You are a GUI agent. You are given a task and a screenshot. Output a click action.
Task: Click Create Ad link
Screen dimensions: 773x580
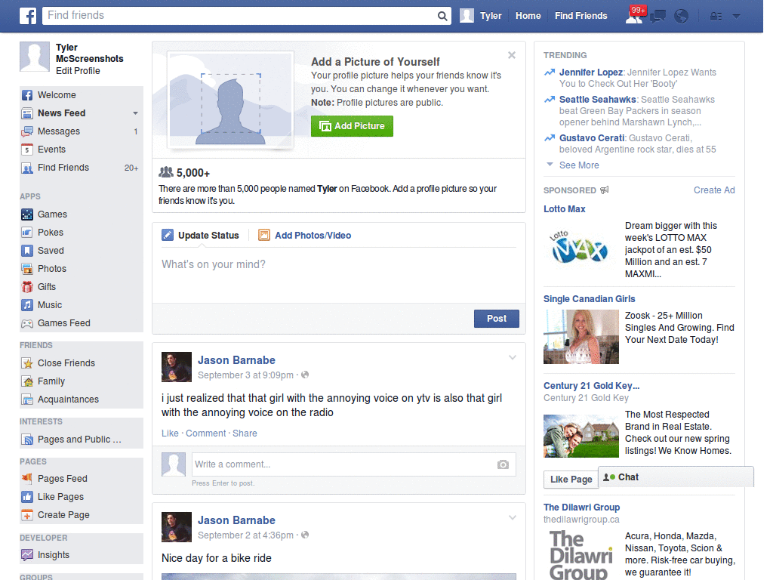(714, 190)
